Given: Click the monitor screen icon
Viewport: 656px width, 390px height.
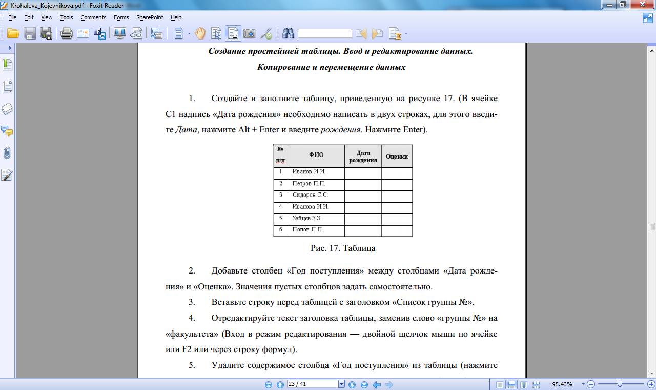Looking at the screenshot, I should click(120, 34).
